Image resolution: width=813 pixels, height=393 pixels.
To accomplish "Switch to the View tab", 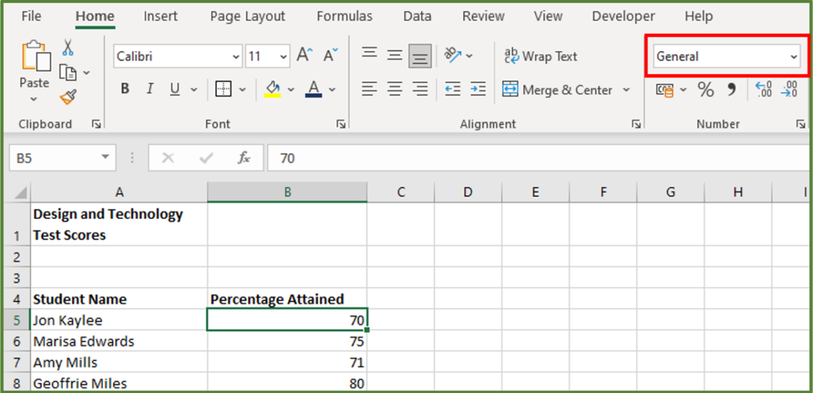I will [548, 16].
